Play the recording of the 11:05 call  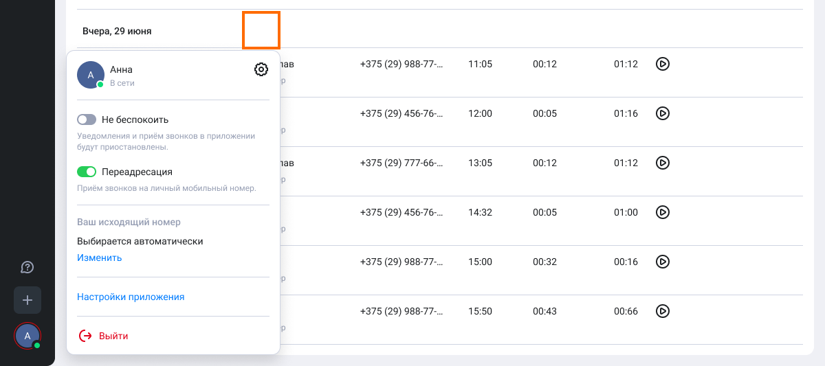pos(662,64)
